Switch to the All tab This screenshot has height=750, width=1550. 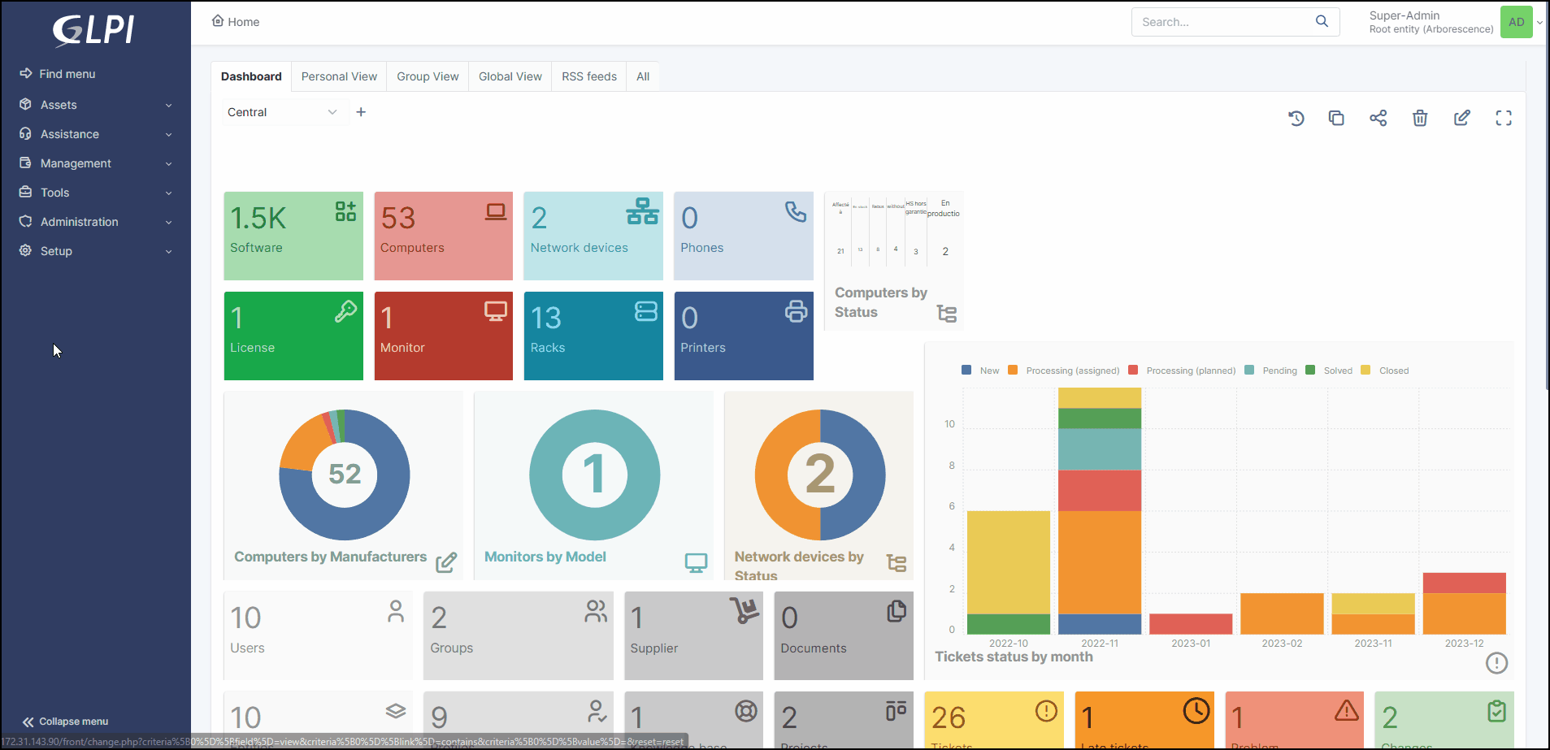point(643,76)
